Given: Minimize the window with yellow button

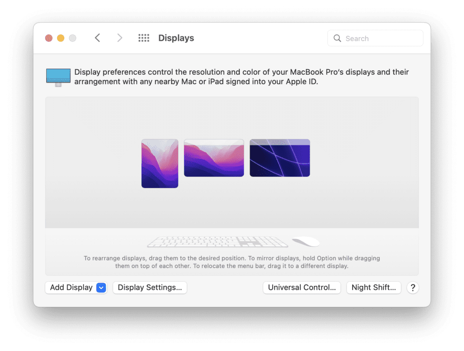Looking at the screenshot, I should pos(61,38).
